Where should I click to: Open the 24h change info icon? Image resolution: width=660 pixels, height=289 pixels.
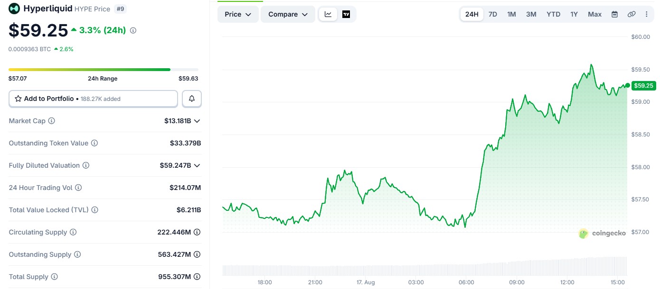pos(133,30)
